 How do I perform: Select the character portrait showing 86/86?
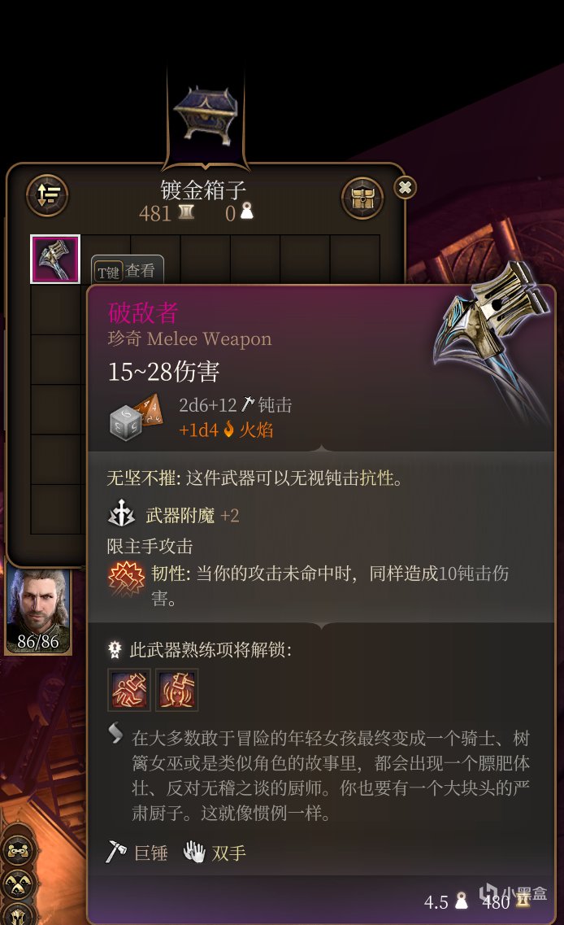point(39,611)
